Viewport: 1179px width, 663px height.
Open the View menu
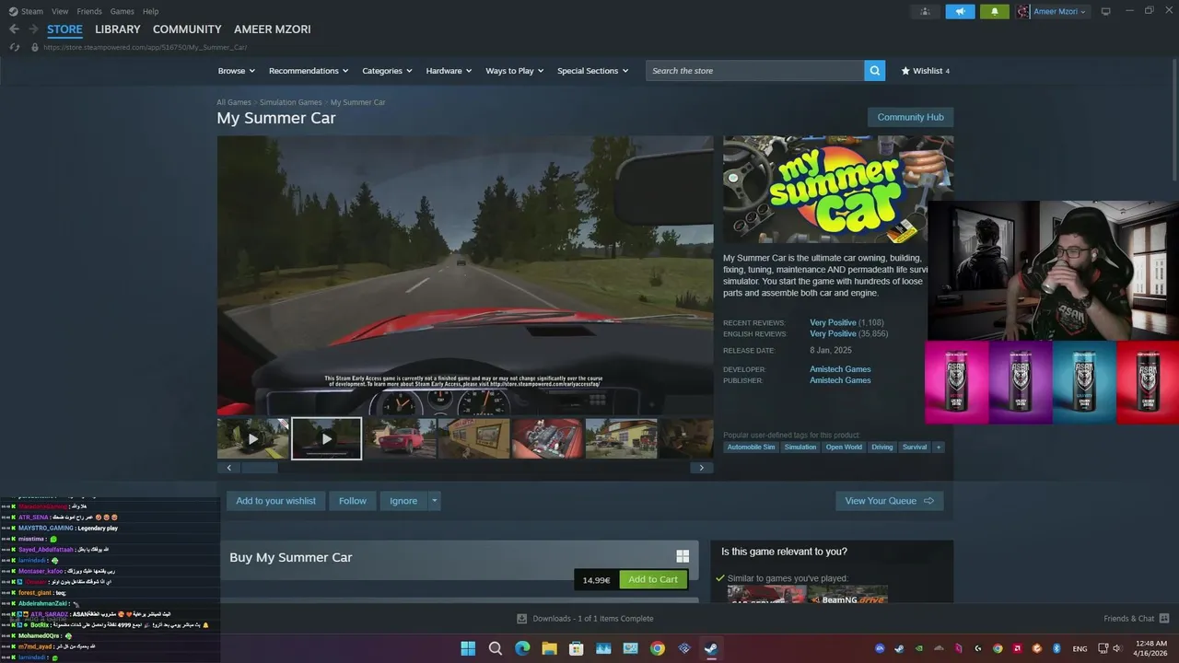[60, 11]
